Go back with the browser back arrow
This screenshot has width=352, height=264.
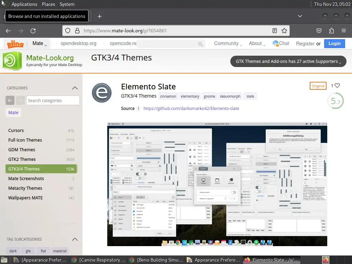pyautogui.click(x=8, y=31)
